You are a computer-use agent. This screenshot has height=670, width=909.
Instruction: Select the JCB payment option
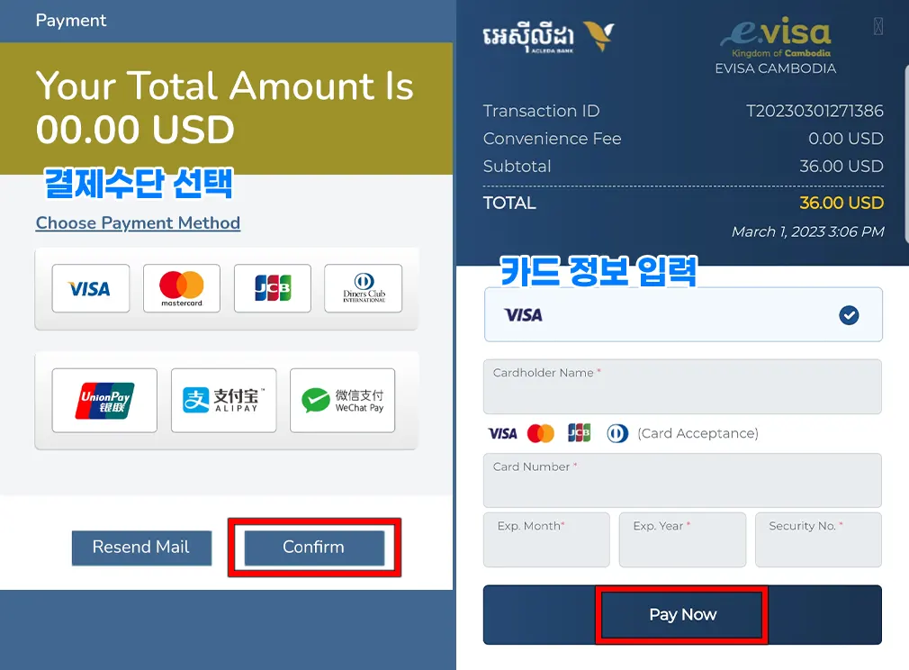(x=273, y=288)
